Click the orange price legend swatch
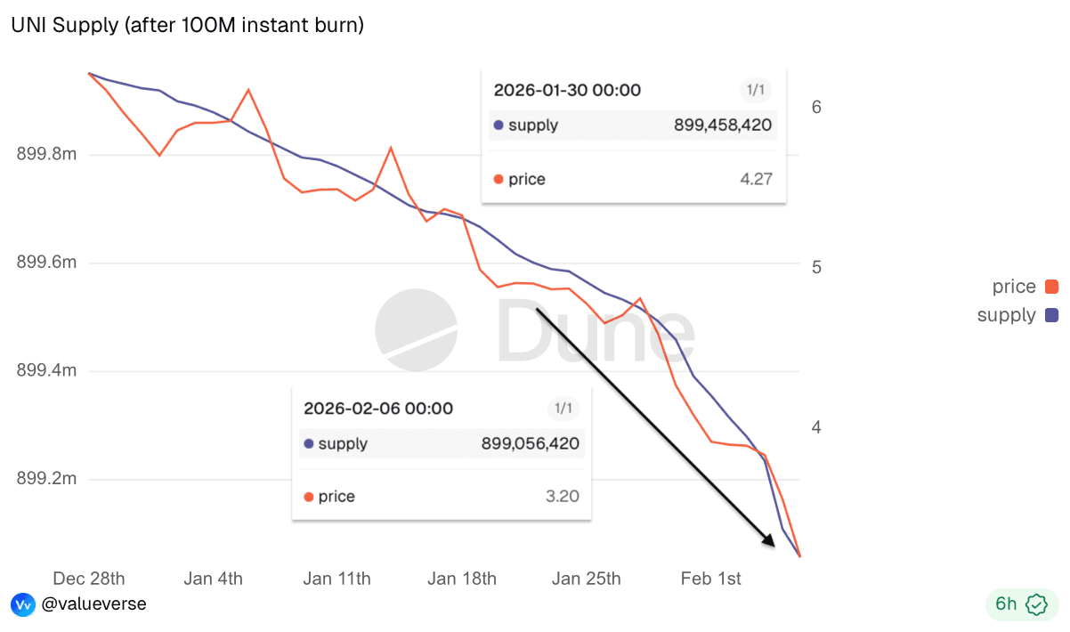This screenshot has width=1070, height=632. point(1051,287)
